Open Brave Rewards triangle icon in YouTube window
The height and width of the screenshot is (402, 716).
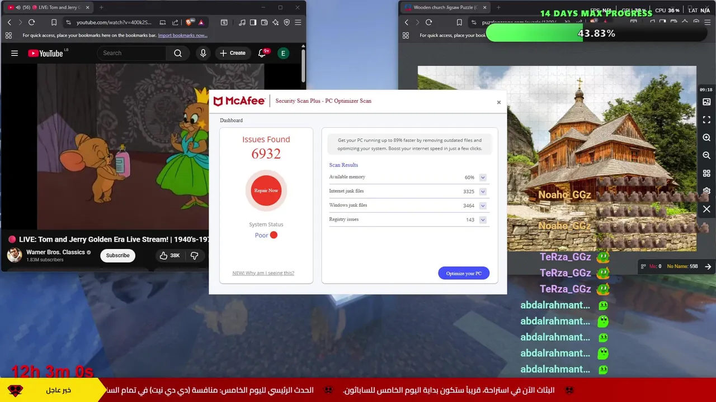point(201,22)
